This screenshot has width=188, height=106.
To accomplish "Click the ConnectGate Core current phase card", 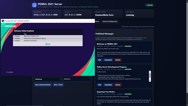I will (x=108, y=14).
